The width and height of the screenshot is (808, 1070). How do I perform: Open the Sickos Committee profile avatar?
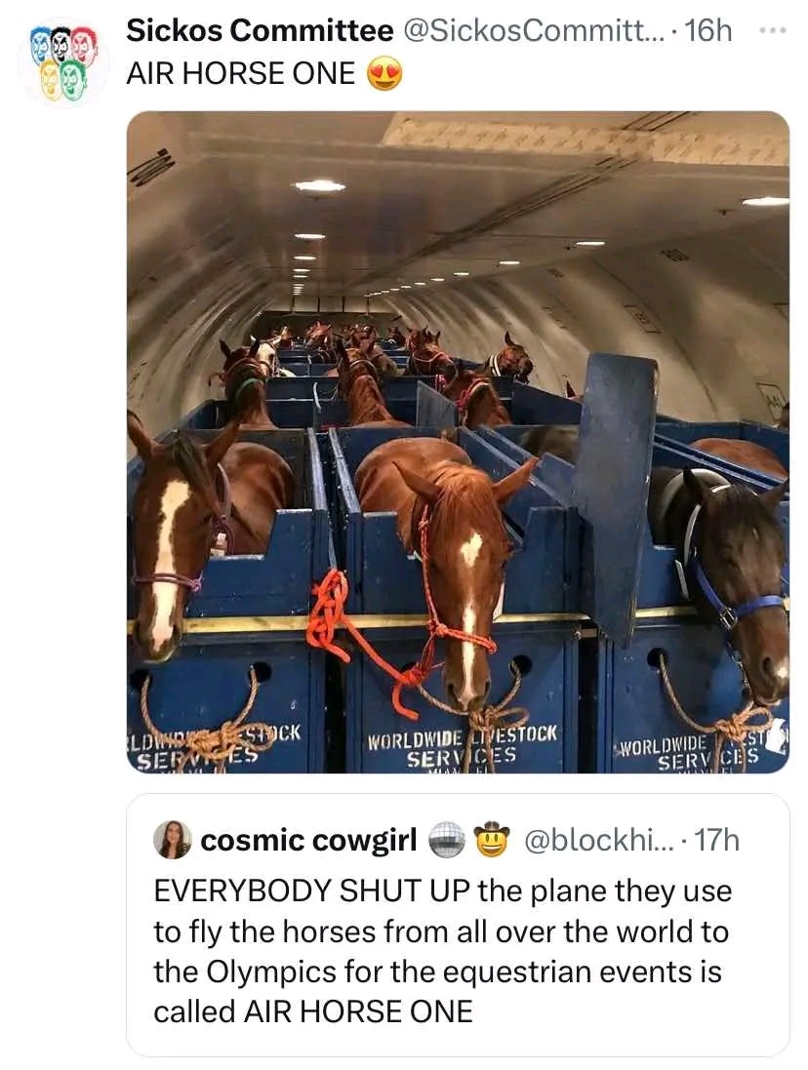[63, 62]
